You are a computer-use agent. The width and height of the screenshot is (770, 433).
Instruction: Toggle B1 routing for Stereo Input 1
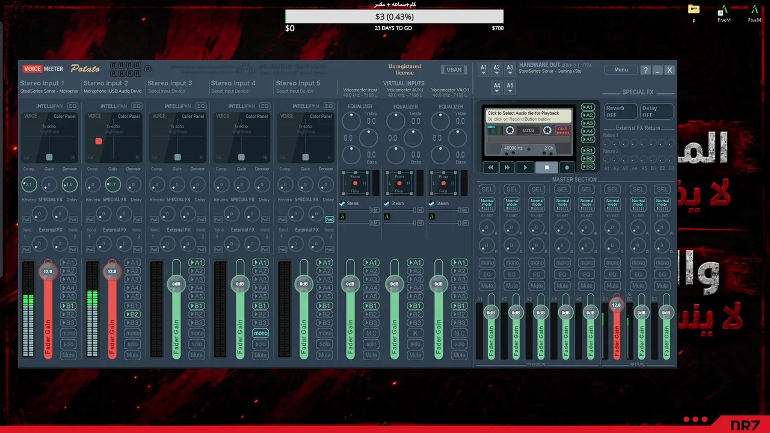[69, 306]
